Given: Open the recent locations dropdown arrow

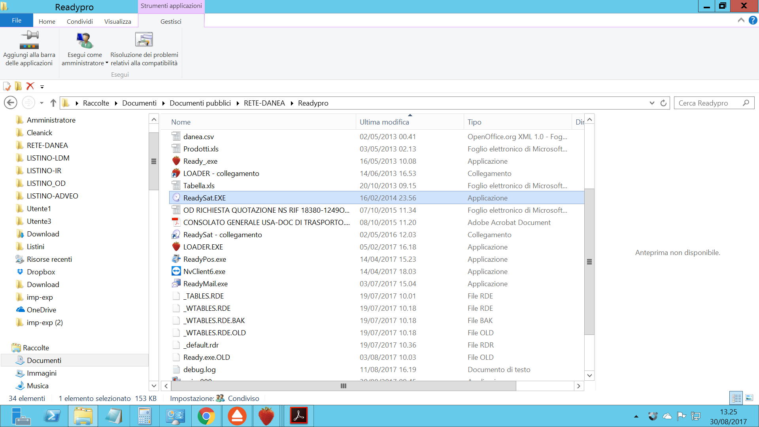Looking at the screenshot, I should point(42,103).
